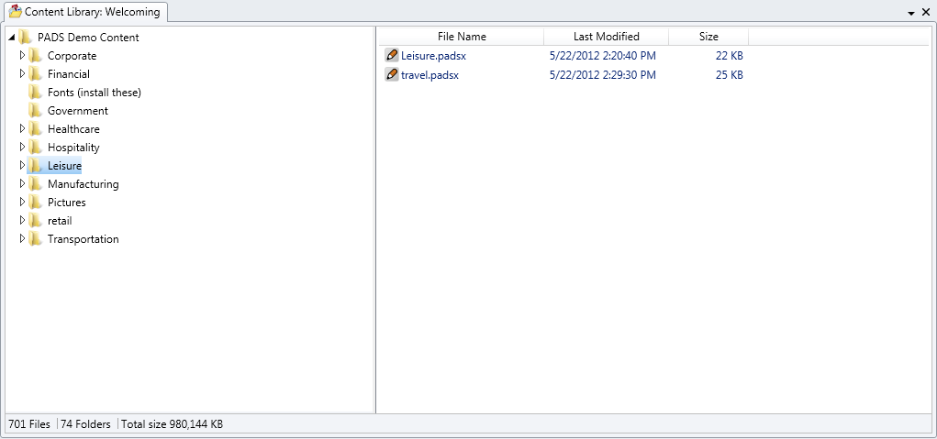This screenshot has height=439, width=937.
Task: Open the window list dropdown arrow
Action: pos(911,14)
